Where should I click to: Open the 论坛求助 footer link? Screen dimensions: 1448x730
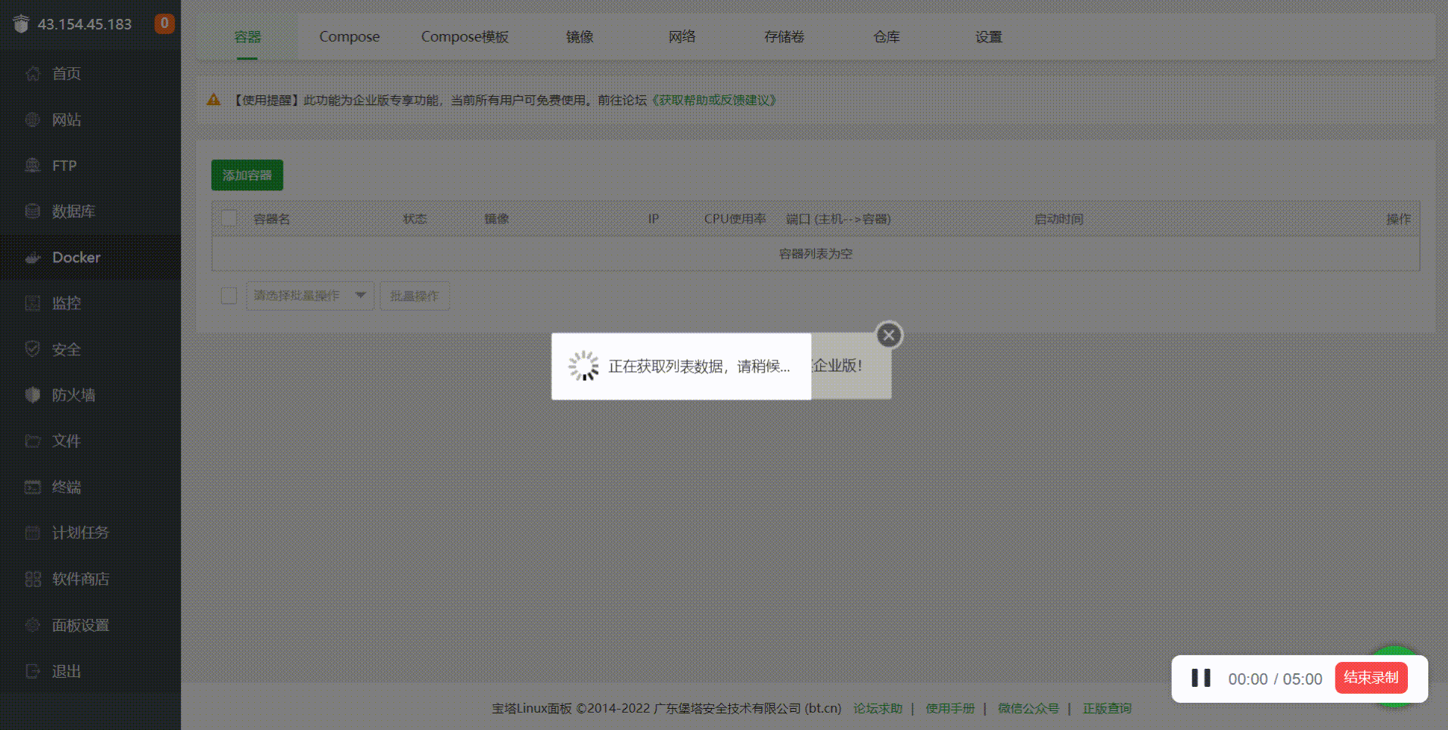point(878,708)
